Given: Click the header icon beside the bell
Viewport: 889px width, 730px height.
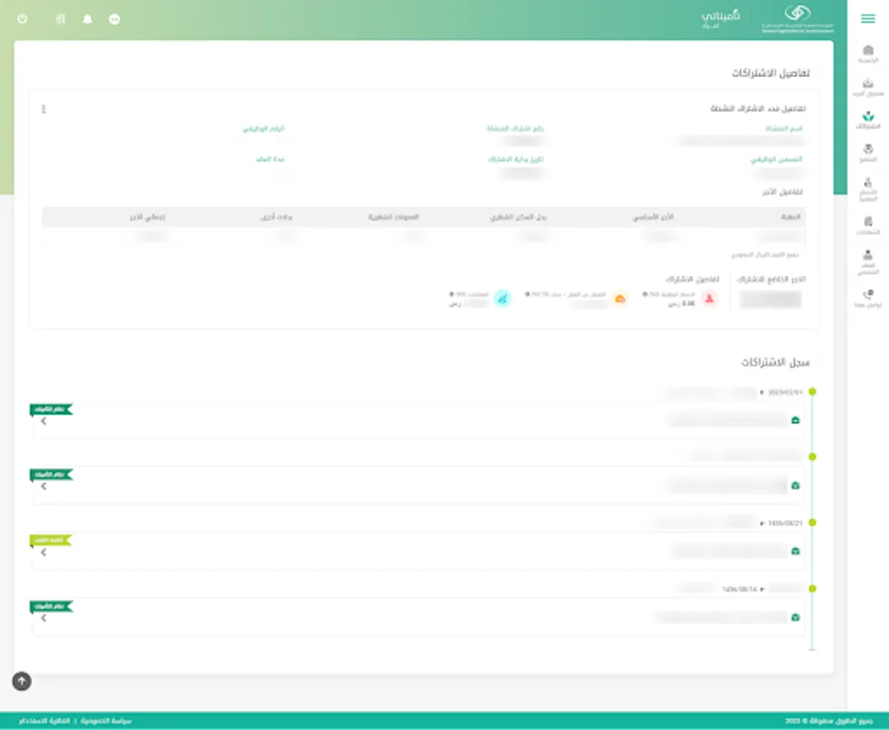Looking at the screenshot, I should tap(60, 19).
